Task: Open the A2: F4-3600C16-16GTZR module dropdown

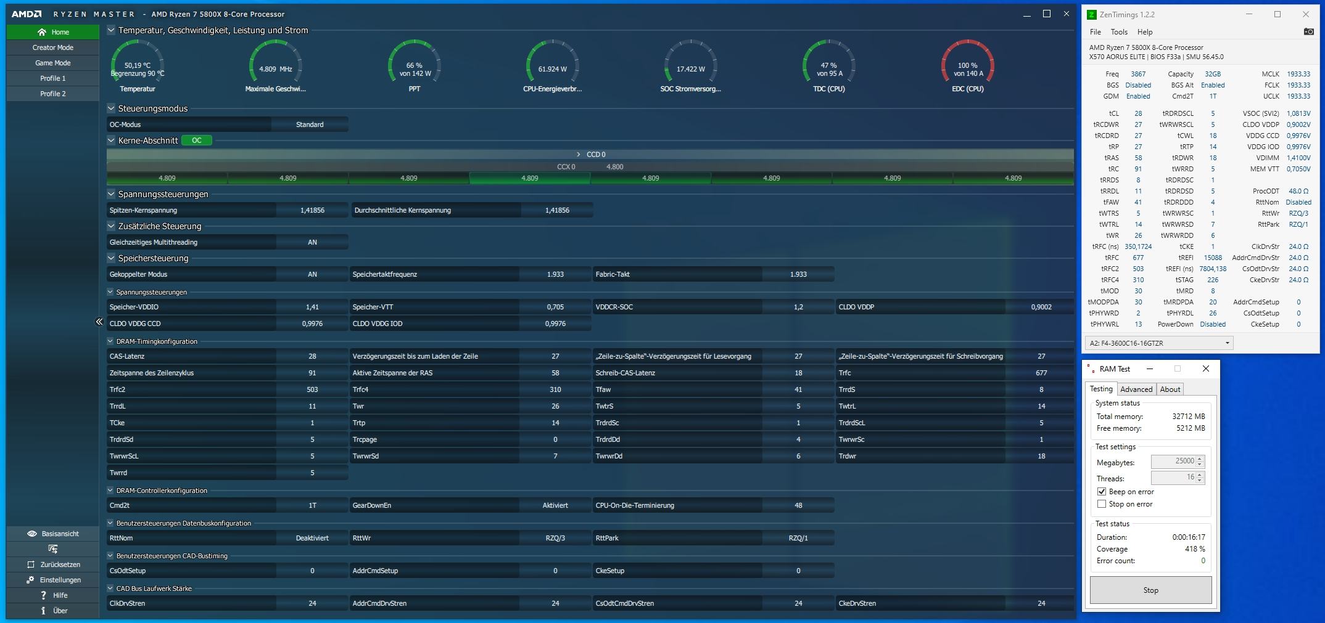Action: pos(1159,343)
